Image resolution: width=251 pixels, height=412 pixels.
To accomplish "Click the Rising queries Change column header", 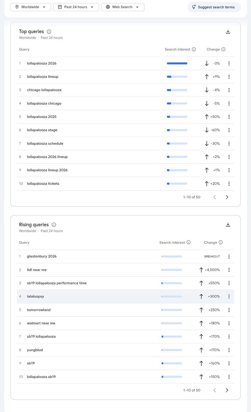I will 211,242.
